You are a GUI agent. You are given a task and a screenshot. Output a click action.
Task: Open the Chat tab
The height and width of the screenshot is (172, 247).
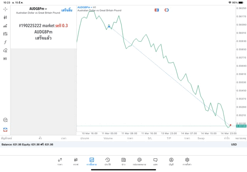[155, 161]
